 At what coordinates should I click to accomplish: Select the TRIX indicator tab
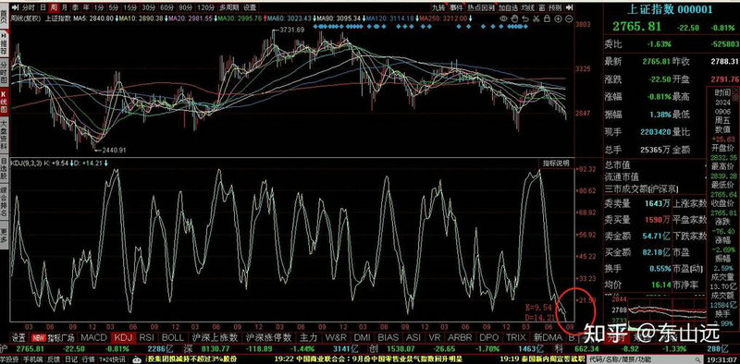pyautogui.click(x=516, y=337)
